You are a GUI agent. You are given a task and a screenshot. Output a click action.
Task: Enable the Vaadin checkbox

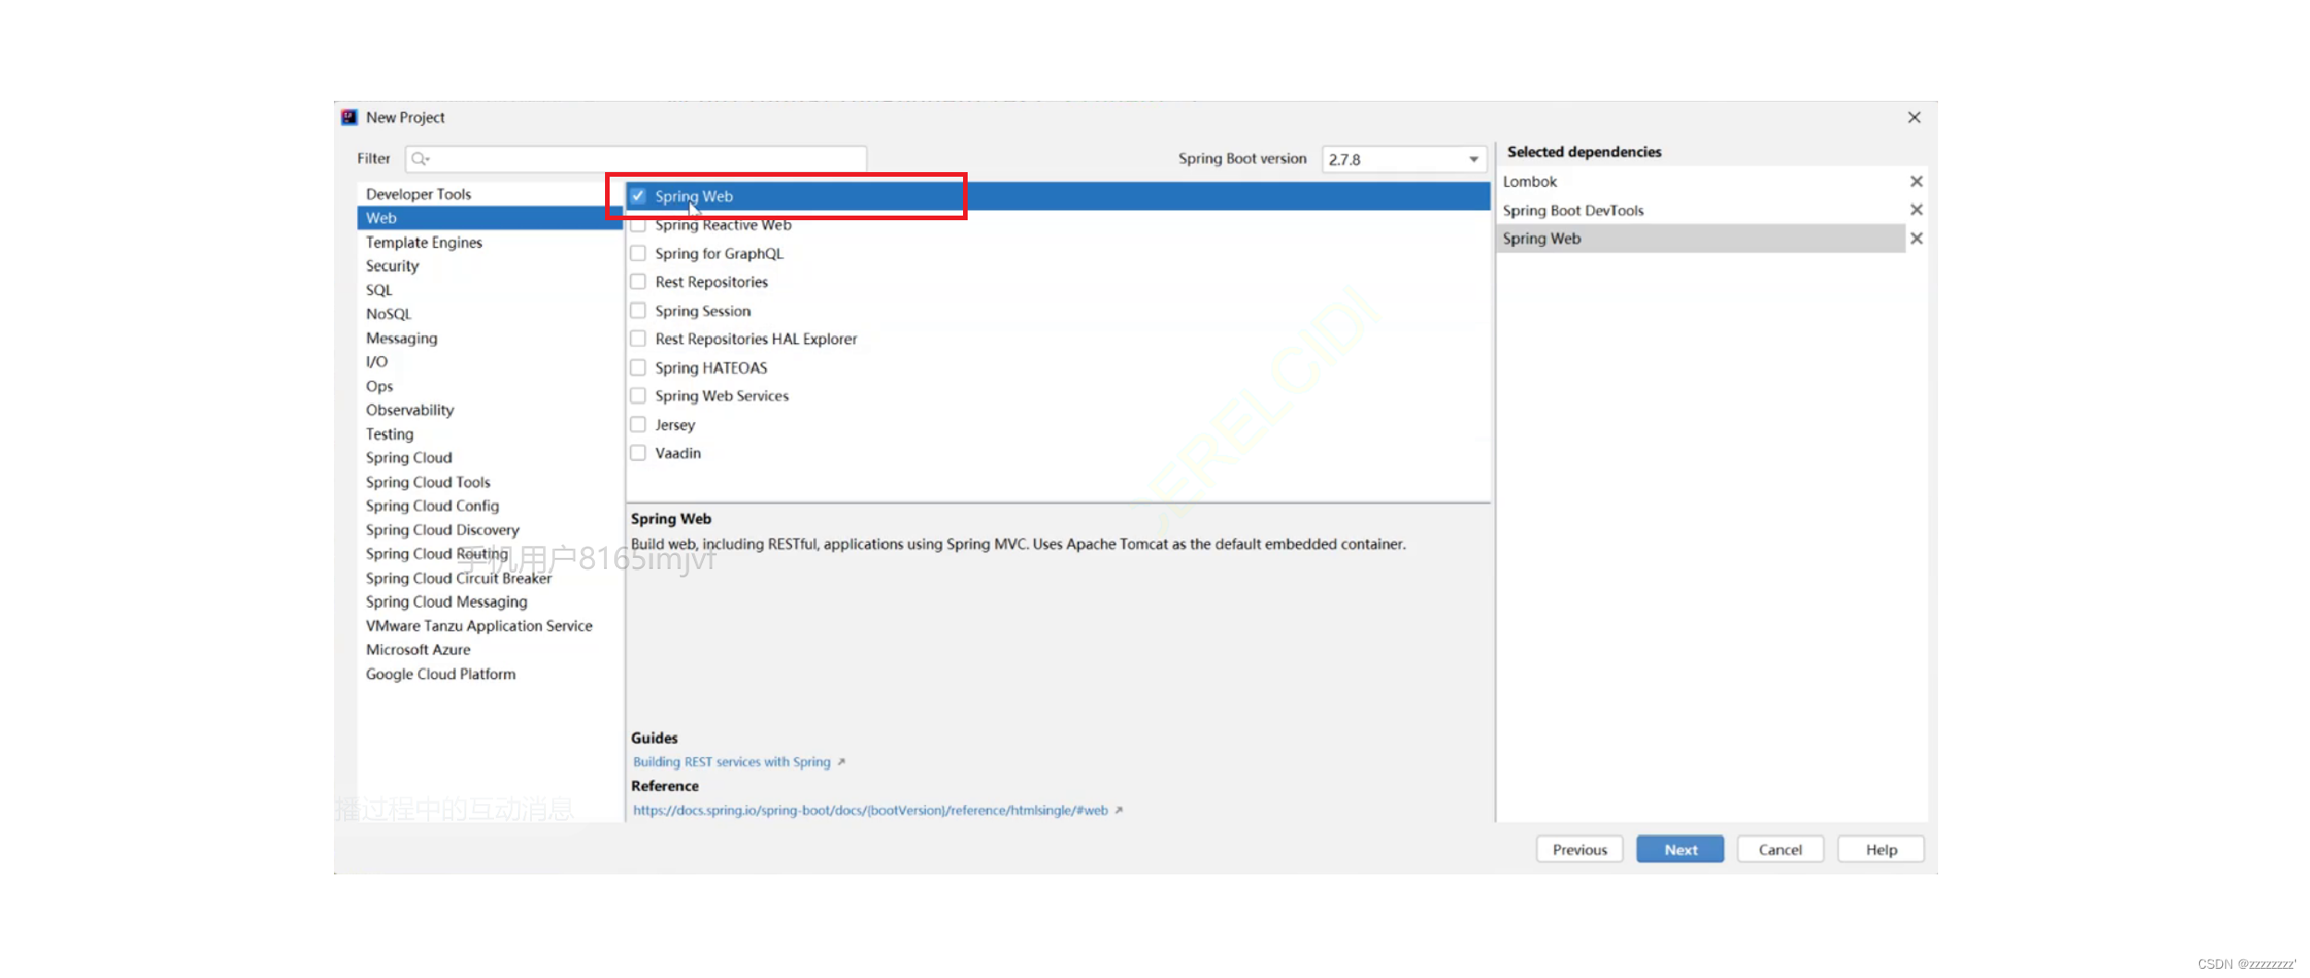[x=638, y=452]
